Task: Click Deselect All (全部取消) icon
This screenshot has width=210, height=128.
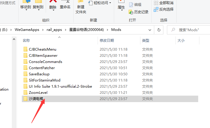Action: [x=156, y=3]
